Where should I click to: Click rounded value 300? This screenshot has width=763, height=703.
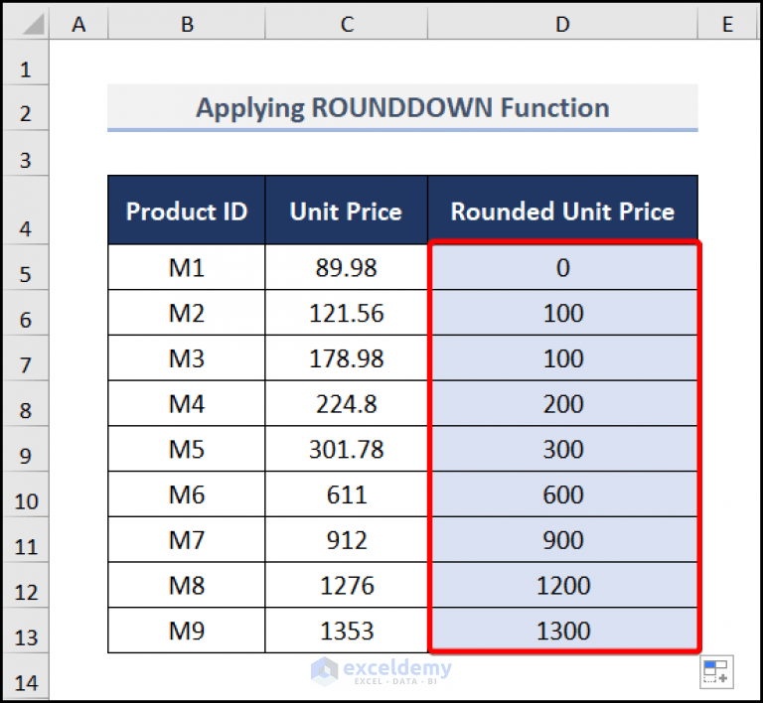pos(562,449)
